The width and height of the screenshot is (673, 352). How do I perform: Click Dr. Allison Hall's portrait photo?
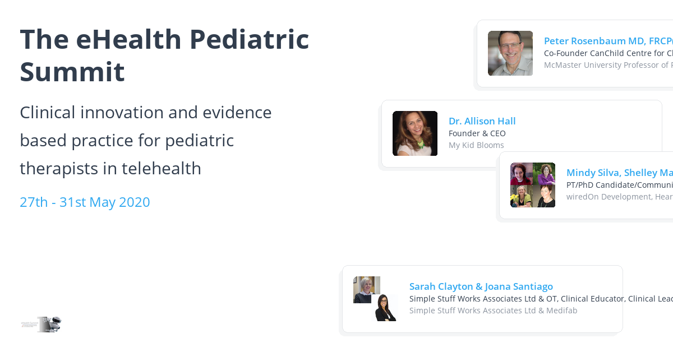coord(415,133)
